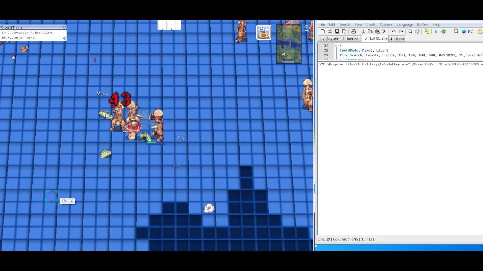Open the Options menu
The image size is (483, 271).
[x=386, y=24]
